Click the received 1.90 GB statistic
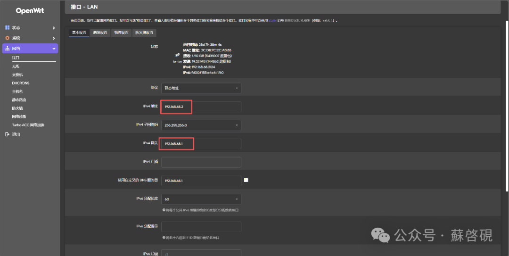The width and height of the screenshot is (509, 256). click(207, 56)
